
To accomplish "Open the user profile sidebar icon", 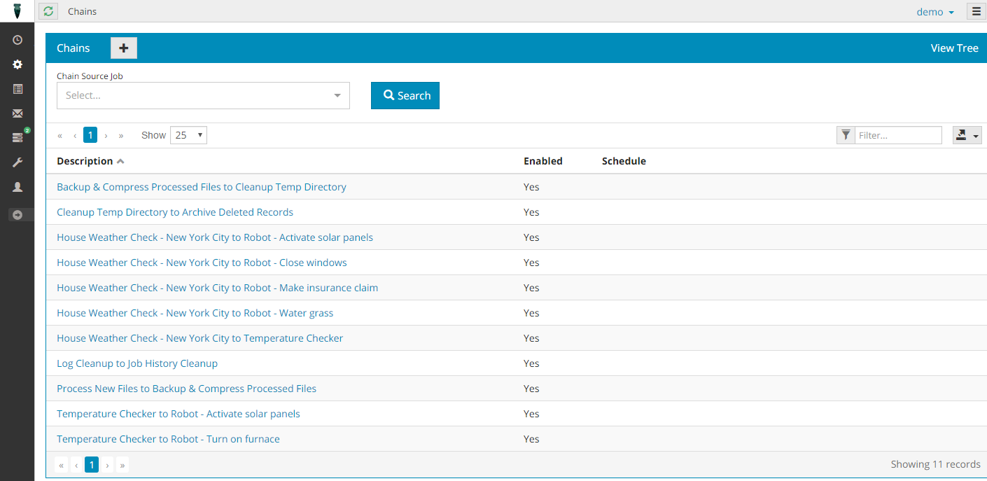I will click(17, 187).
